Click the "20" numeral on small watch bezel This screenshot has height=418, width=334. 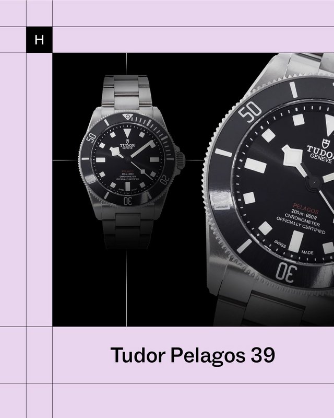tap(165, 179)
